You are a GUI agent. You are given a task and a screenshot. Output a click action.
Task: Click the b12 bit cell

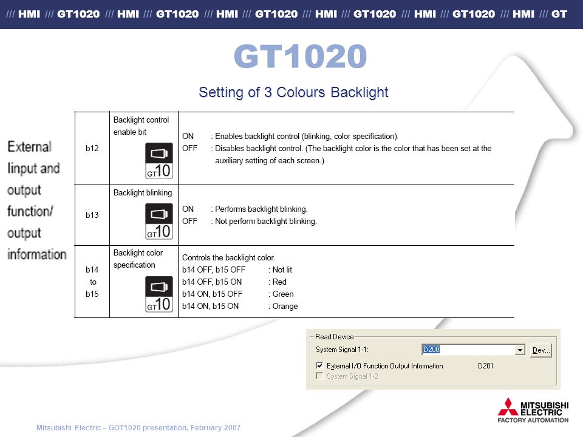[x=92, y=148]
